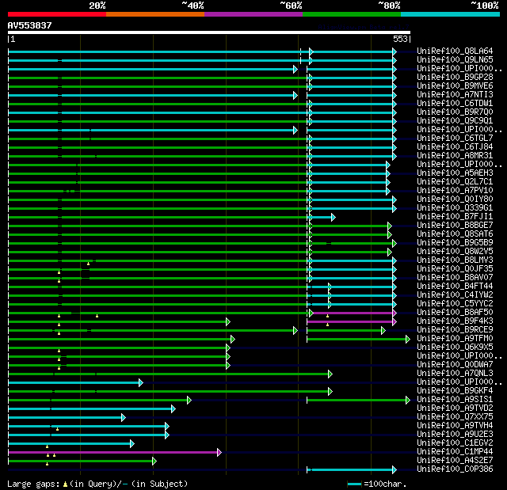Image resolution: width=507 pixels, height=490 pixels.
Task: Open hit UniRef100_B9MVE6
Action: point(455,86)
